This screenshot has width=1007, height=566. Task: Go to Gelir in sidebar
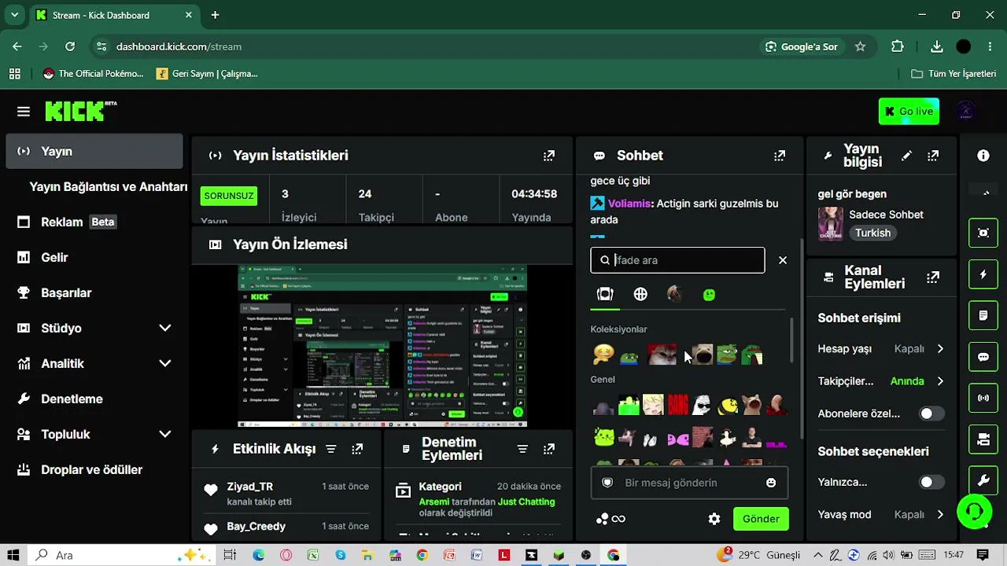[94, 257]
